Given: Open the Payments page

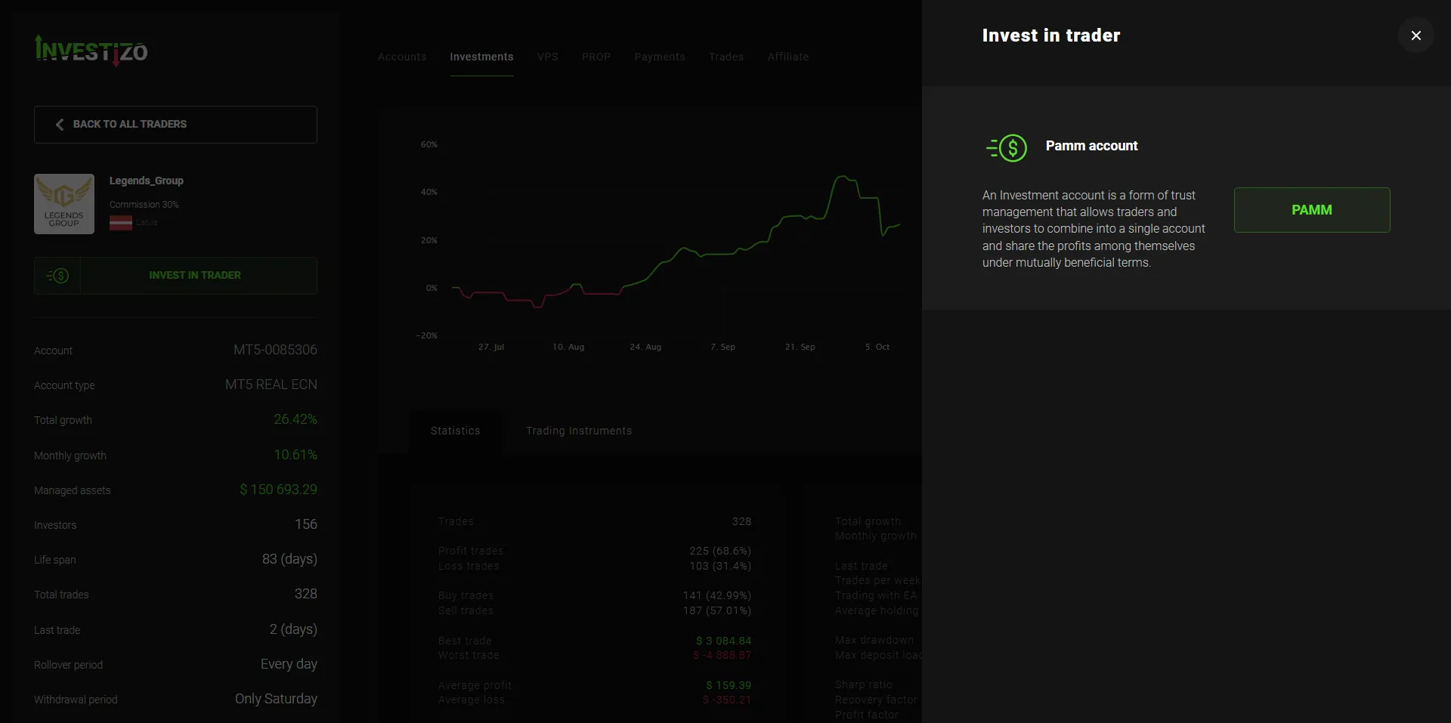Looking at the screenshot, I should (660, 57).
